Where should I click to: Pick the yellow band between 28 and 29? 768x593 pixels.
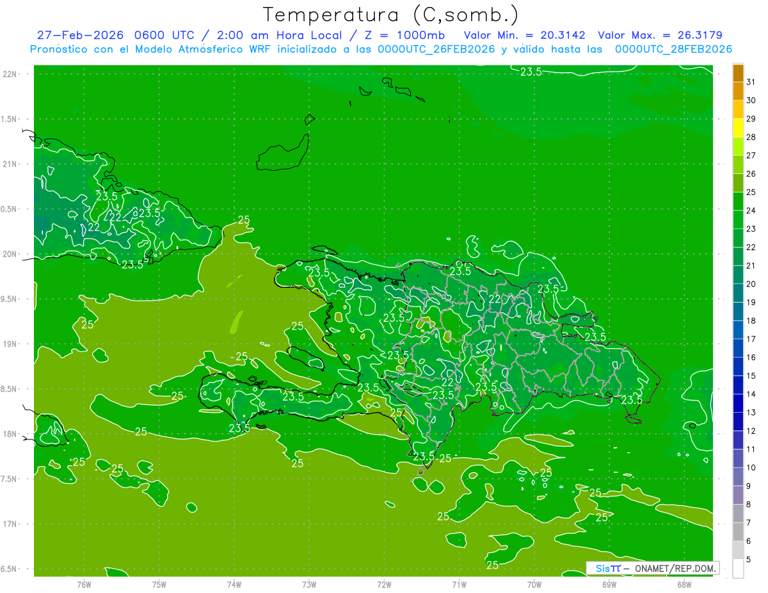coord(738,128)
